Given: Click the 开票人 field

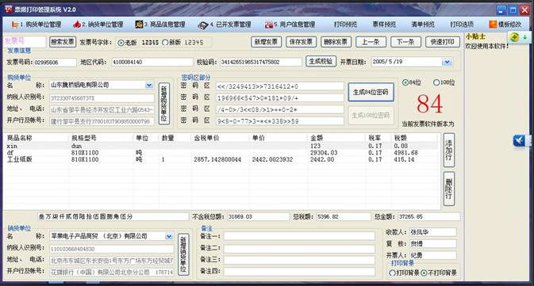Looking at the screenshot, I should point(433,255).
